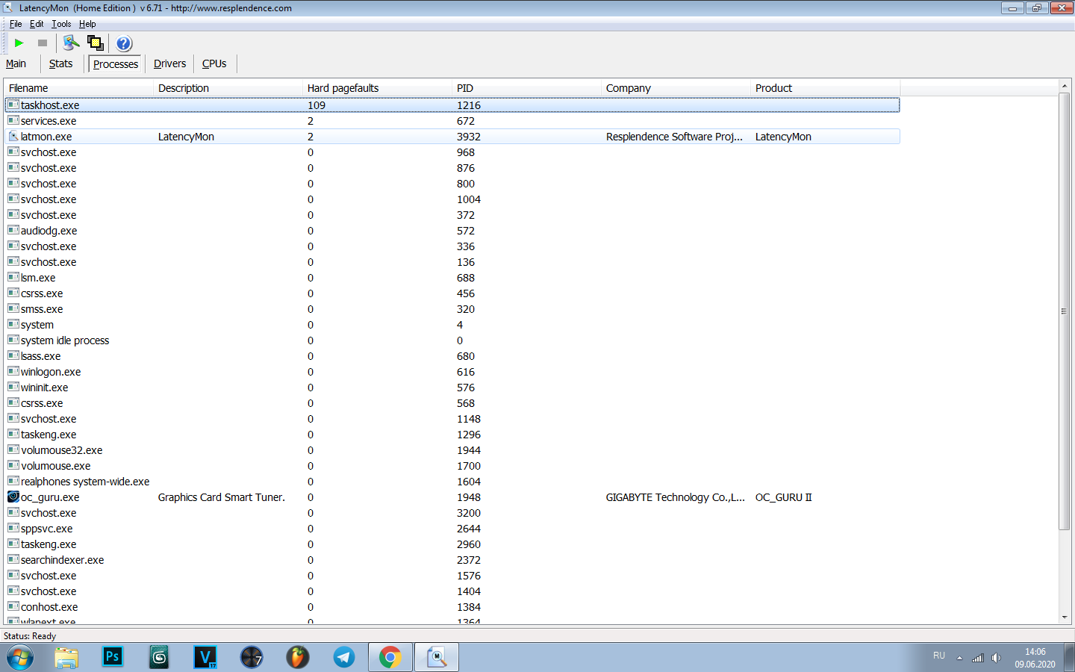This screenshot has height=672, width=1075.
Task: Open the round dark app with 7 on taskbar
Action: pos(252,657)
